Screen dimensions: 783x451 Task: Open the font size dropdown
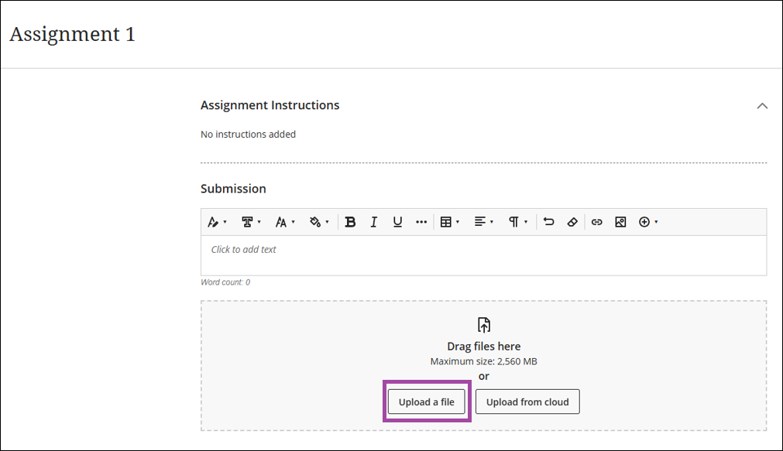tap(285, 222)
